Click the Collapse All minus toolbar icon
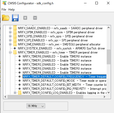This screenshot has width=114, height=113. point(35,18)
